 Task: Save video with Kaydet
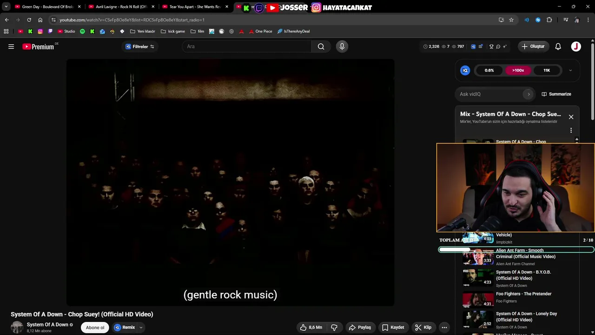[x=393, y=328]
